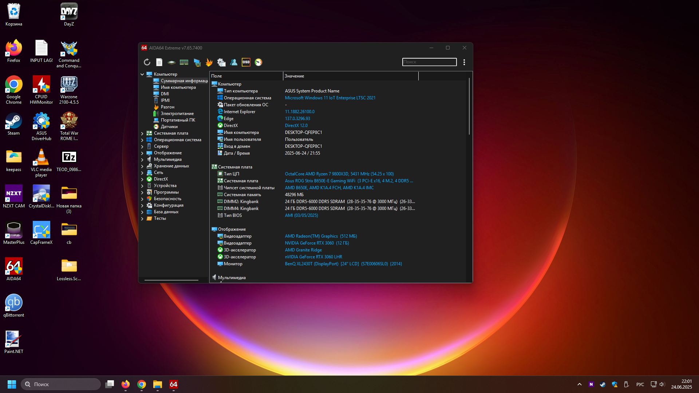Open the AMI (03/05/2025) BIOS link
This screenshot has width=699, height=393.
[x=301, y=215]
